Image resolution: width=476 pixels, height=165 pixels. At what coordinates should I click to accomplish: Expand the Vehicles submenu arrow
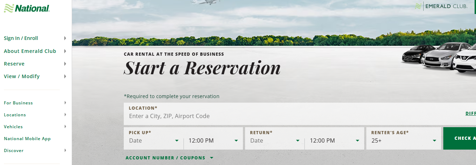pyautogui.click(x=65, y=127)
